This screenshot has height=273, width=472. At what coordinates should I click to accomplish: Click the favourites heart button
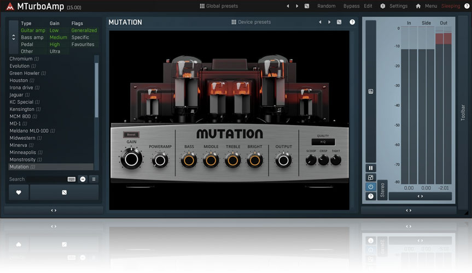[19, 192]
